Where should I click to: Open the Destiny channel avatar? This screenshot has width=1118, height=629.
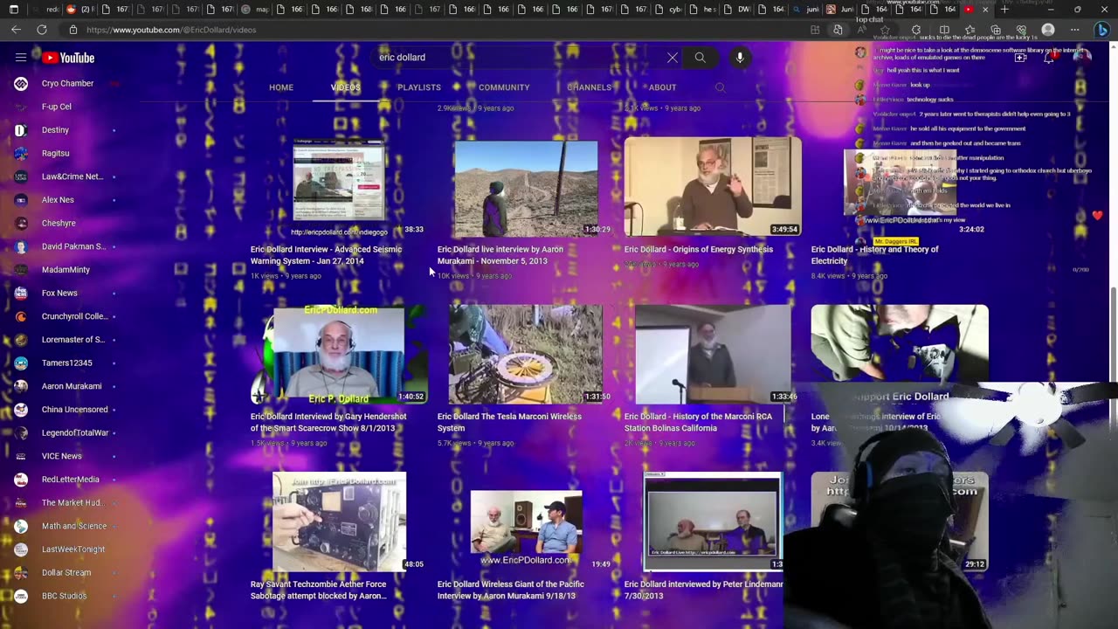pyautogui.click(x=21, y=130)
